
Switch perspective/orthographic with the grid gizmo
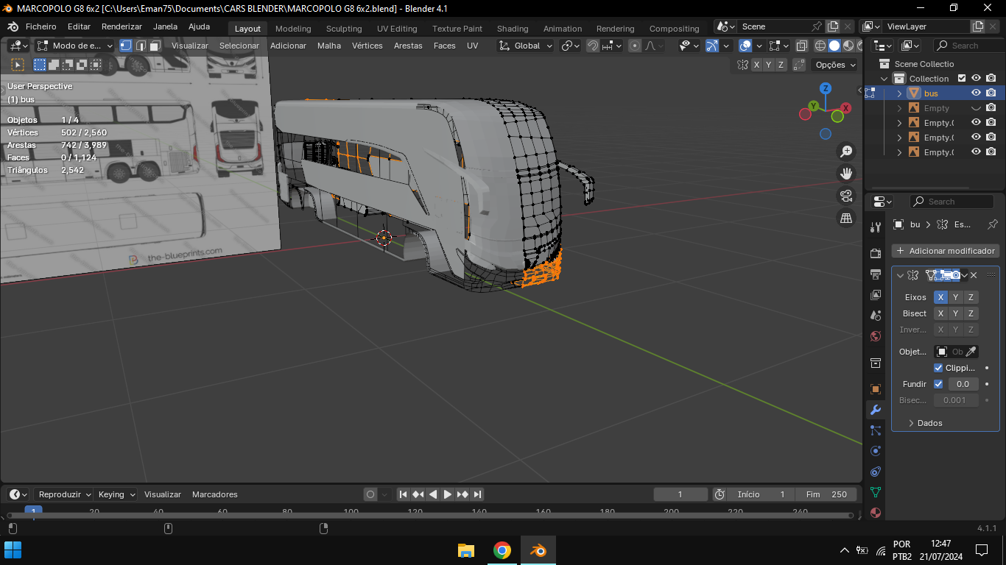click(846, 218)
